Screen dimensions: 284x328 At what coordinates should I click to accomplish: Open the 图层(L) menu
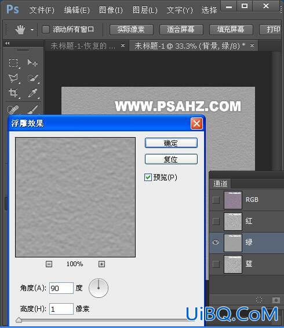[x=145, y=10]
